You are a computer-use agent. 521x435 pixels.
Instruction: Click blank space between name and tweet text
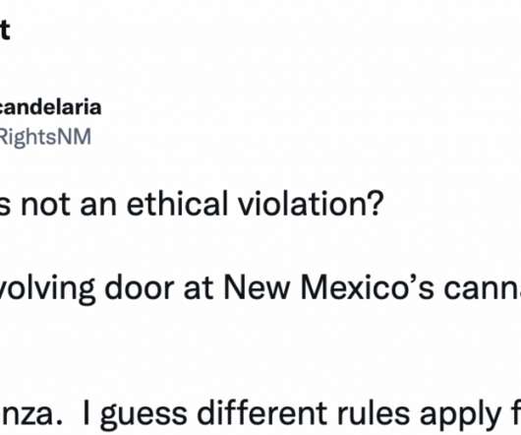[x=233, y=166]
